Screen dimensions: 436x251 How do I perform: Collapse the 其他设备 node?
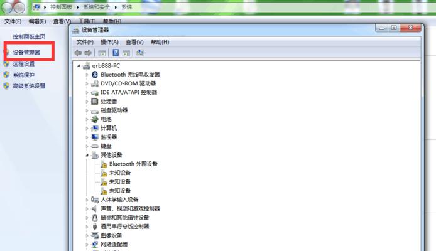tap(87, 155)
